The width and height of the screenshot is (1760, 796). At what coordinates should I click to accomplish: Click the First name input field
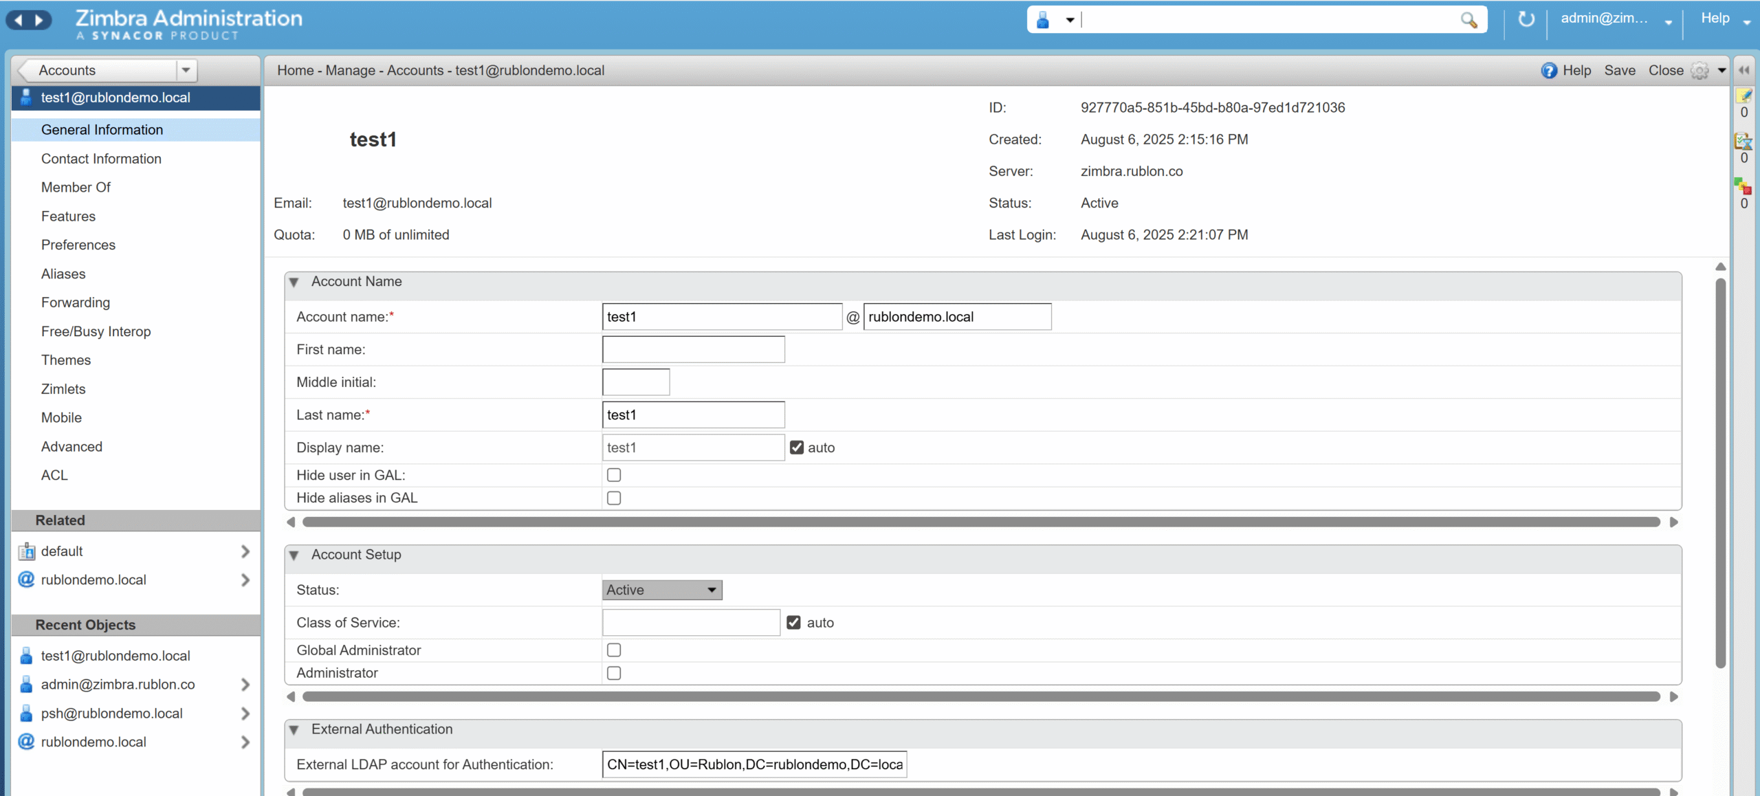click(x=693, y=349)
